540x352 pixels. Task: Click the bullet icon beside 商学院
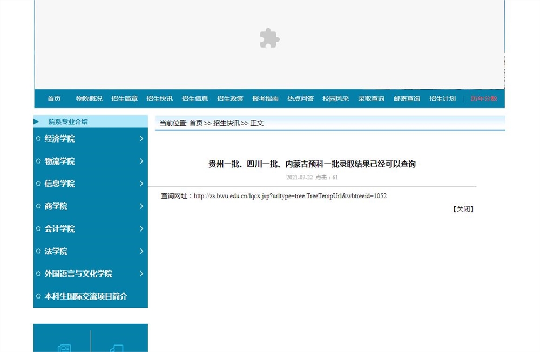click(x=38, y=206)
